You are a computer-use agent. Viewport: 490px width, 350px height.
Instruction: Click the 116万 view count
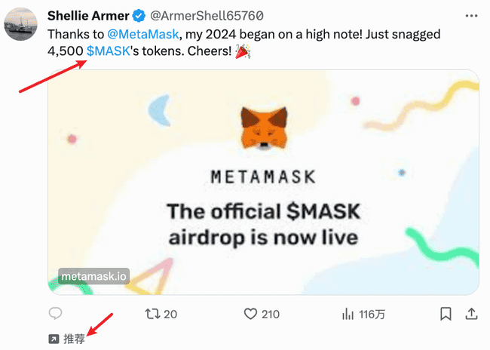point(372,314)
